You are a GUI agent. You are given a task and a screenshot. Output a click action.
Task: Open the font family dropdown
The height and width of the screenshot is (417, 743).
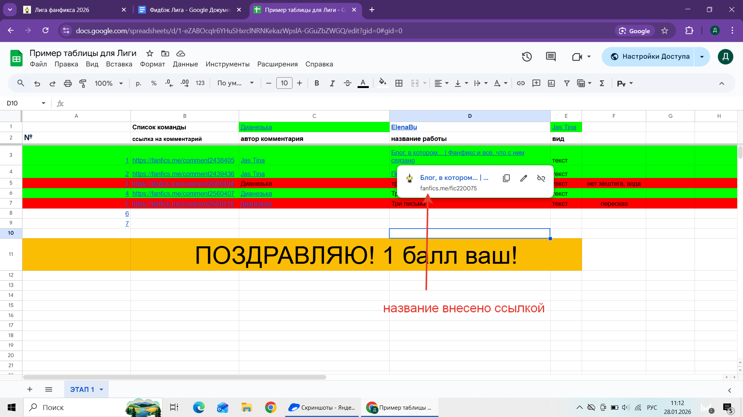[x=235, y=83]
